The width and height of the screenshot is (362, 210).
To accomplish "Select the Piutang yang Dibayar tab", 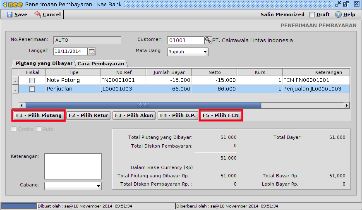I will tap(44, 64).
